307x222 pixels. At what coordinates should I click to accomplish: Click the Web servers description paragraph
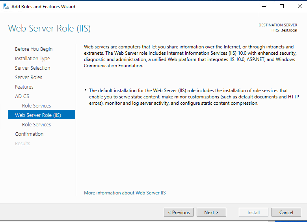point(190,56)
